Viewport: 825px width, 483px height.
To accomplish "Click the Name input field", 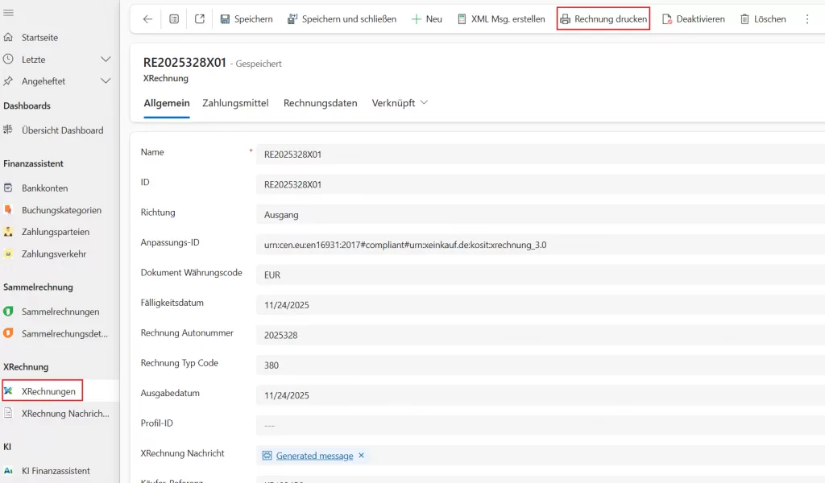I will tap(541, 155).
